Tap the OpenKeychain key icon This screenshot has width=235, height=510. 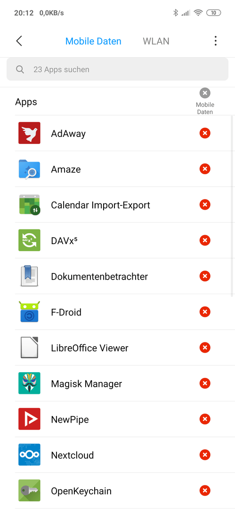point(29,491)
